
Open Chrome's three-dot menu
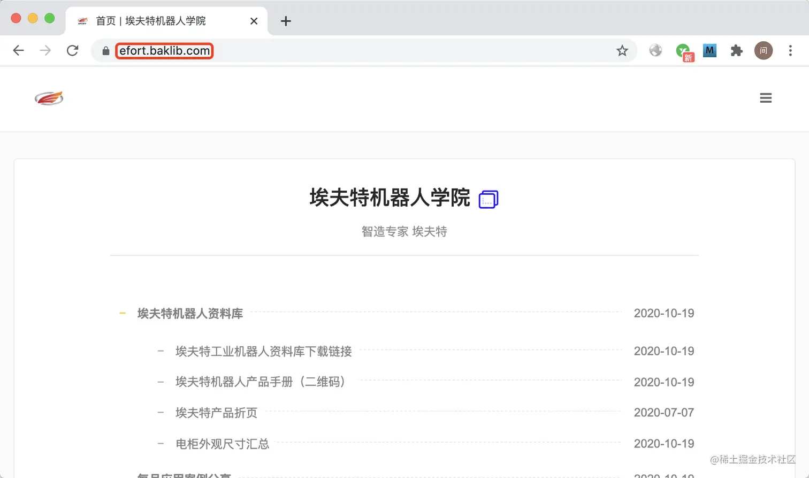click(x=790, y=50)
